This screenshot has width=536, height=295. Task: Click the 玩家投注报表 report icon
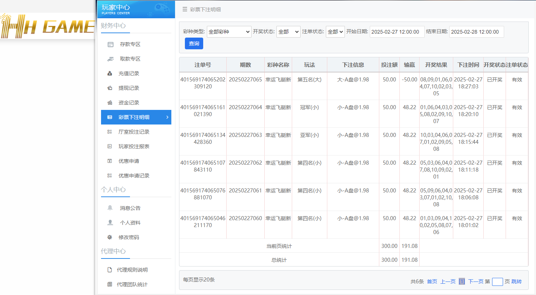110,146
